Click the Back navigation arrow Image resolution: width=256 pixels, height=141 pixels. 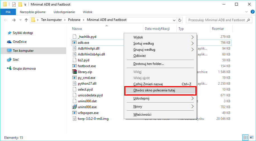(x=6, y=20)
